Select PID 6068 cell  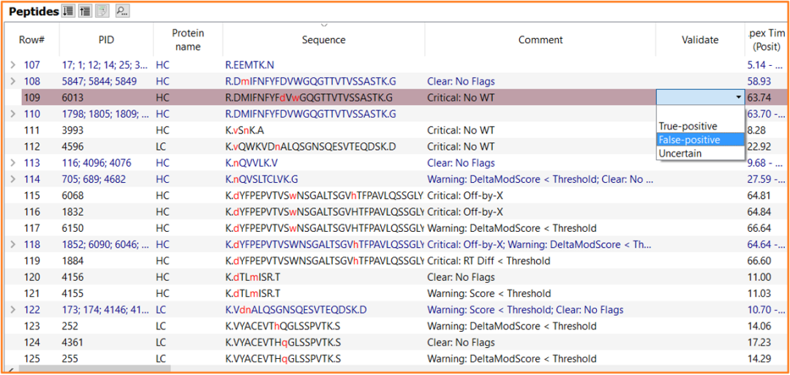point(72,196)
